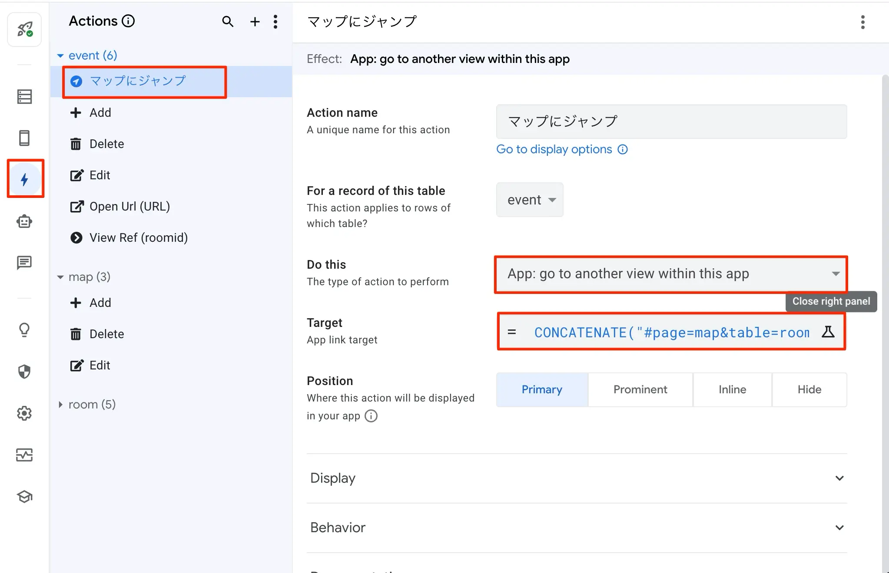Click the Action name input field

click(671, 122)
